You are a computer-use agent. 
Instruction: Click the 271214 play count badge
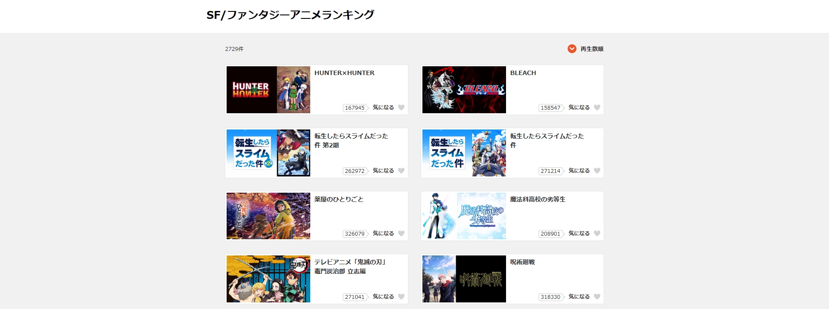coord(551,171)
